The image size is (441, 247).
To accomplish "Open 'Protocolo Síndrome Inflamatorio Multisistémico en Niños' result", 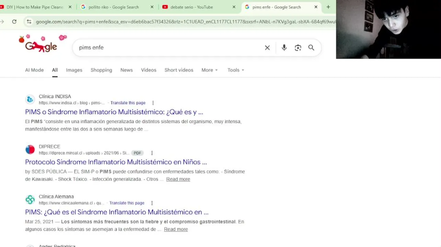I will [116, 162].
